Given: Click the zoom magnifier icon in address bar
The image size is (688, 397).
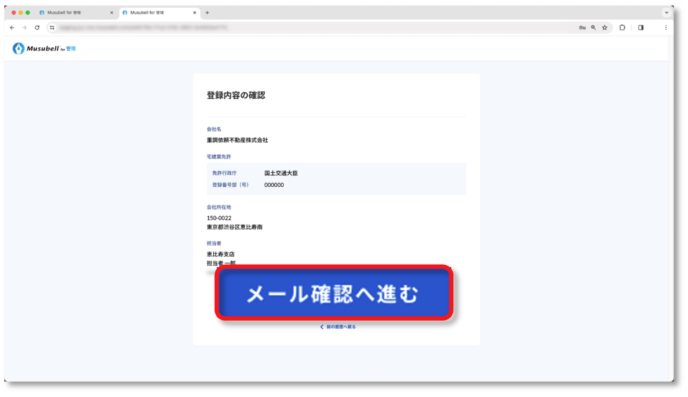Looking at the screenshot, I should click(593, 27).
